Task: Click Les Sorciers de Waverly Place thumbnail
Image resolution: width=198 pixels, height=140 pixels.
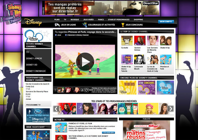Action: (153, 41)
